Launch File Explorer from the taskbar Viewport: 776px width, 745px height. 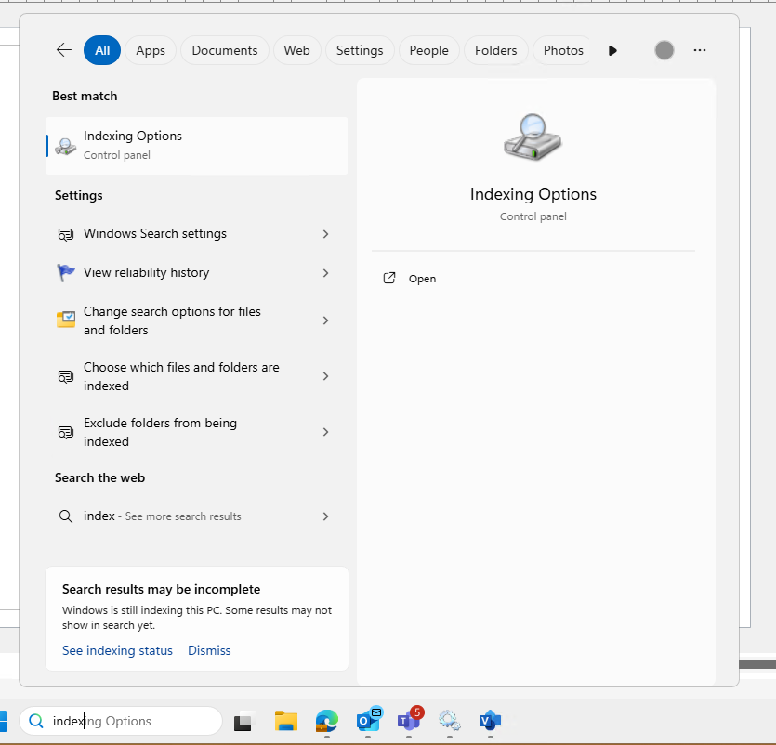click(x=286, y=721)
